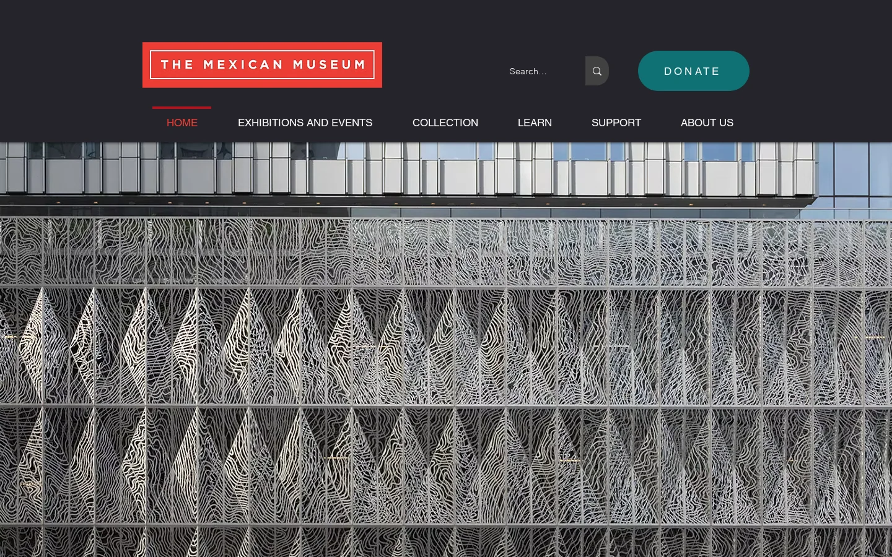Image resolution: width=892 pixels, height=557 pixels.
Task: Click the Donate button
Action: point(694,71)
